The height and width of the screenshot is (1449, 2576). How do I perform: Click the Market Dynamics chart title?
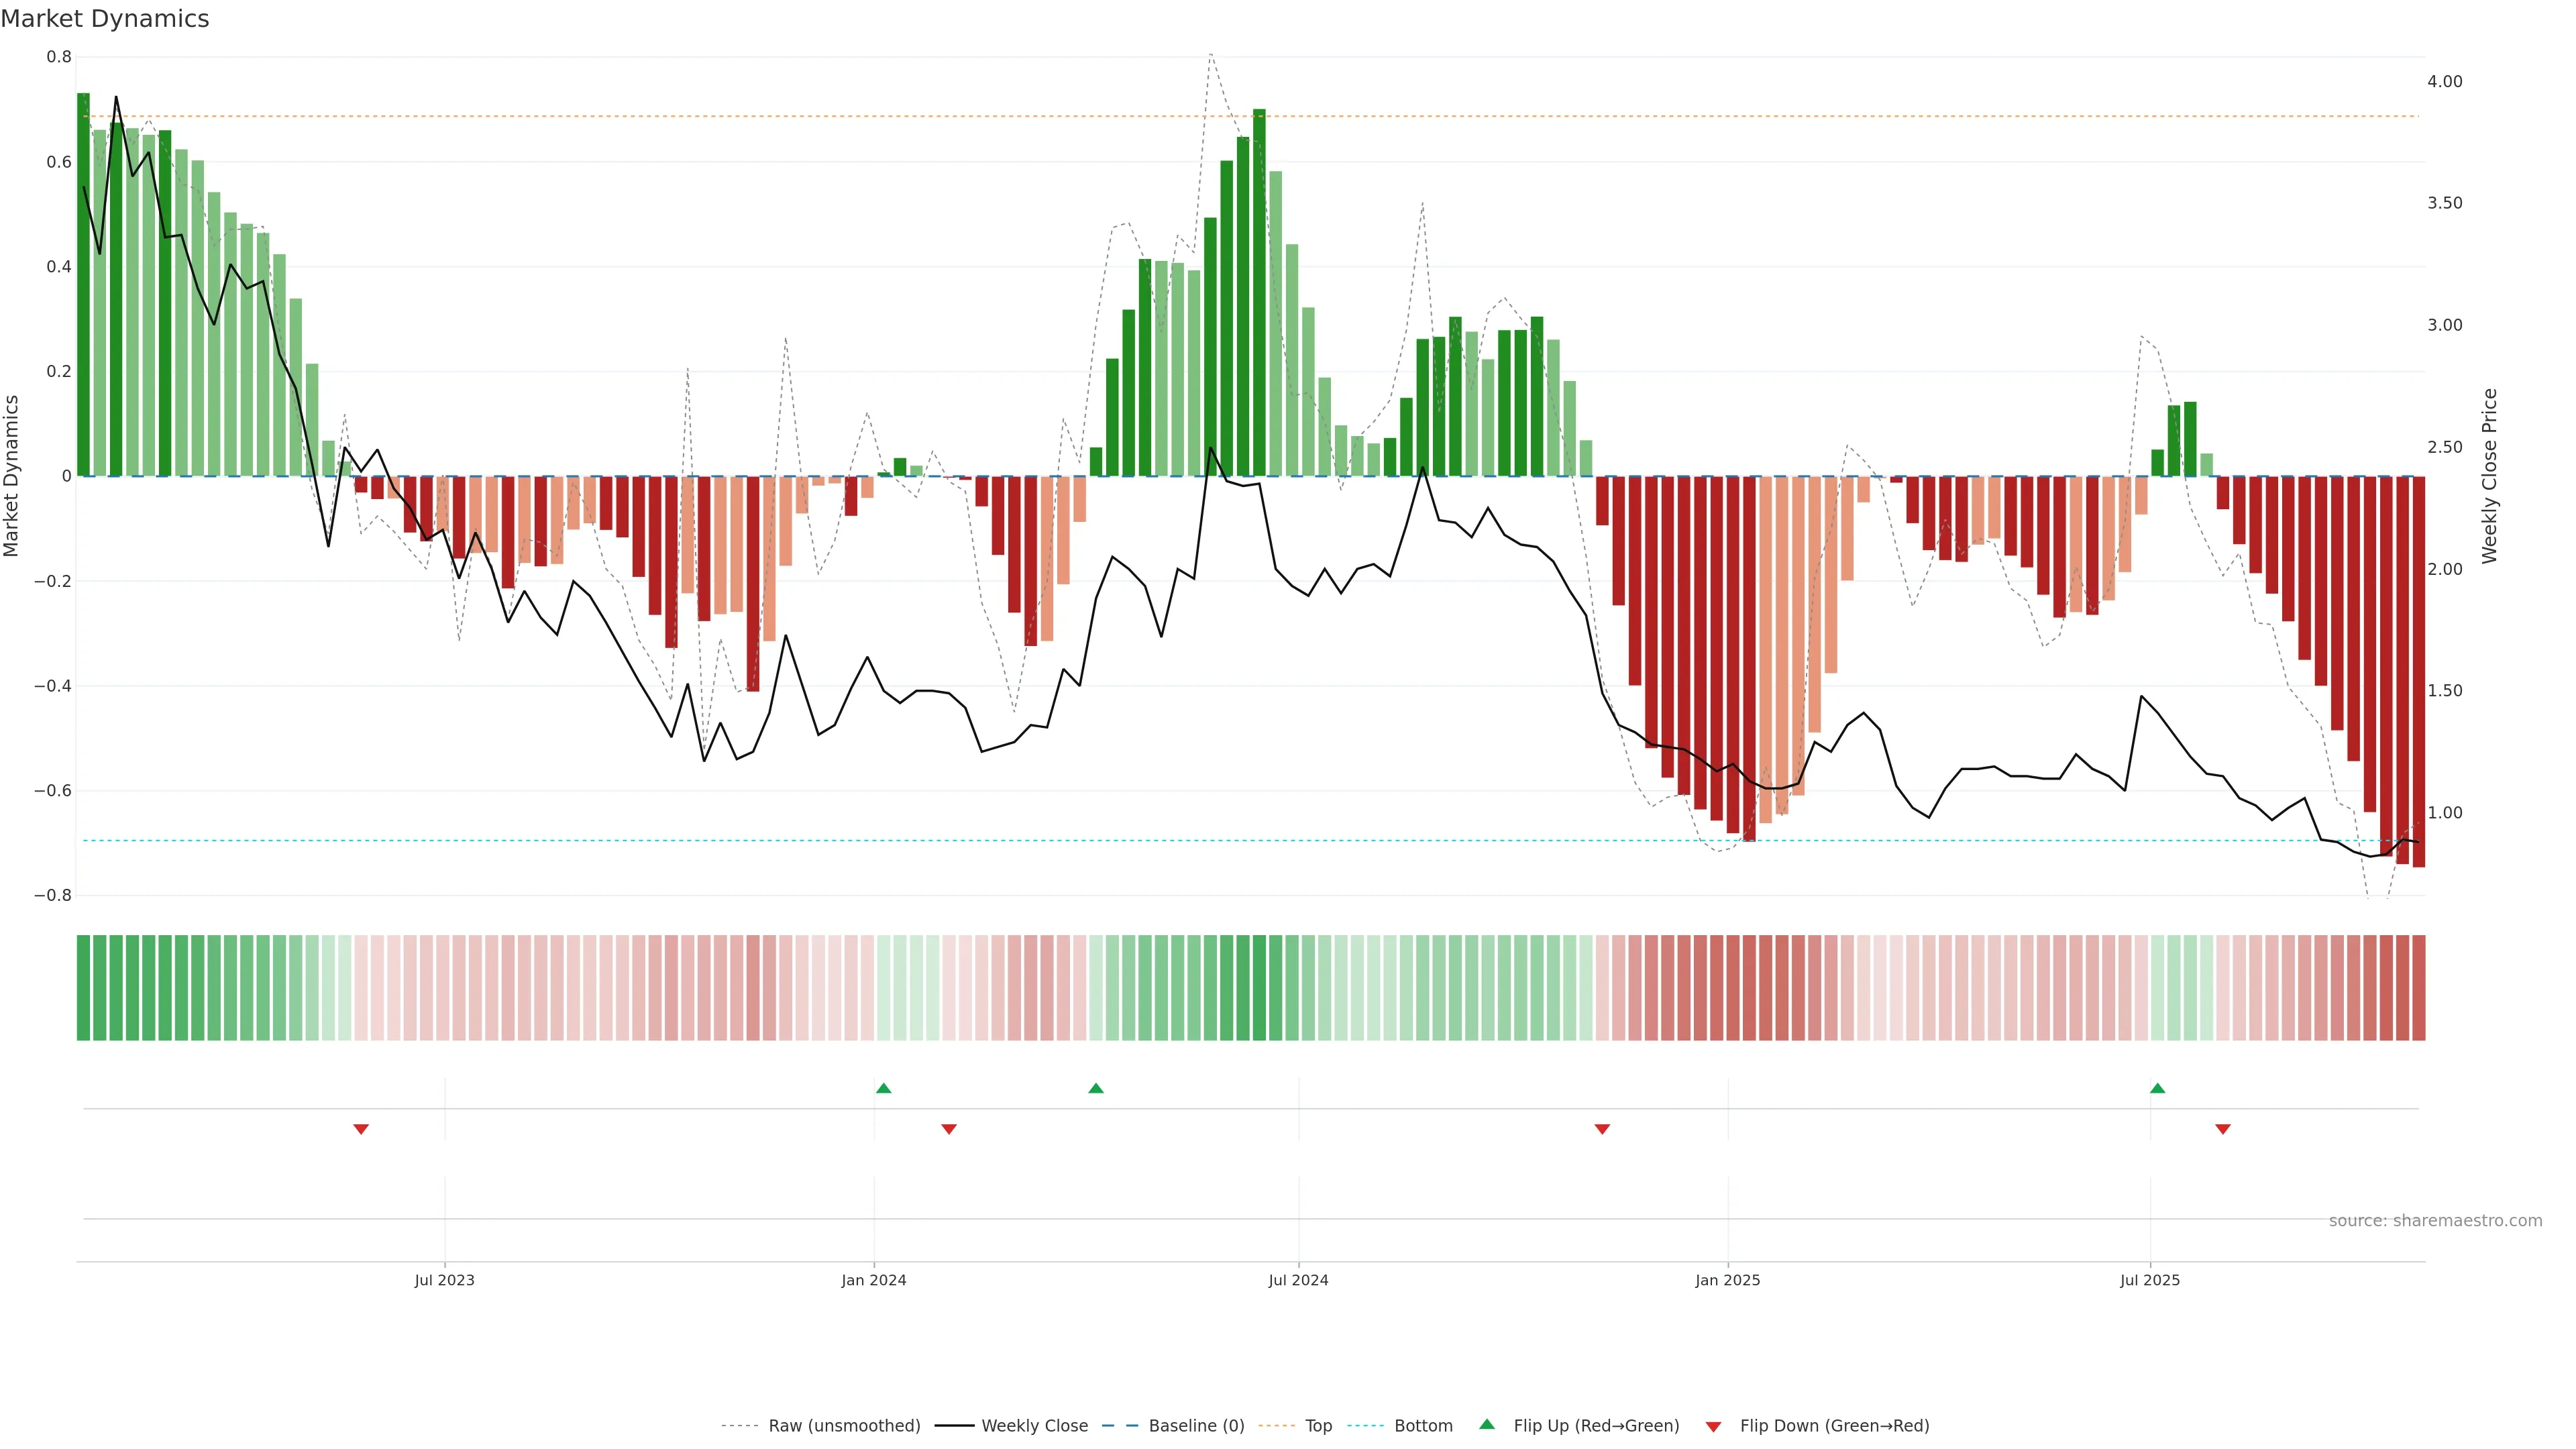click(x=105, y=19)
